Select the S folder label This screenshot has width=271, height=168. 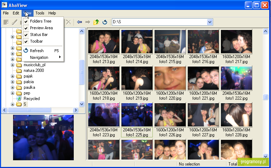tap(25, 104)
